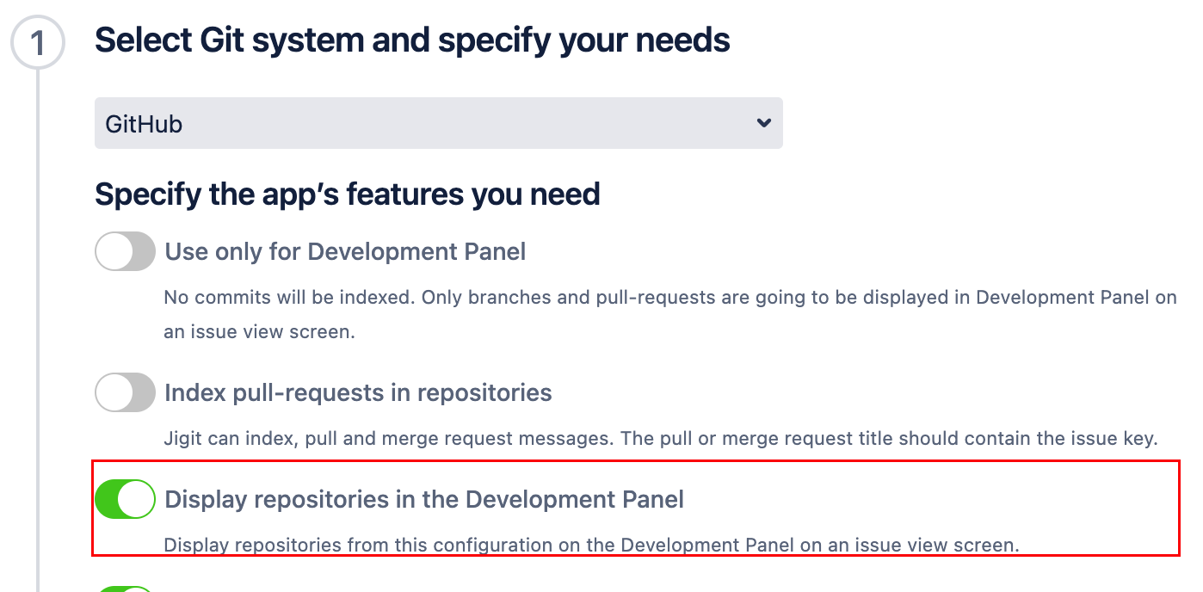This screenshot has height=592, width=1203.
Task: Click the 'No commits will be indexed' description
Action: (x=669, y=298)
